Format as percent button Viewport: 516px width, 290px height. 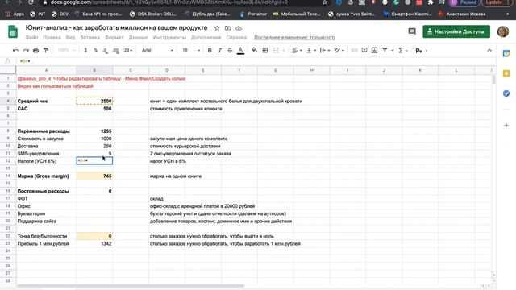click(95, 50)
